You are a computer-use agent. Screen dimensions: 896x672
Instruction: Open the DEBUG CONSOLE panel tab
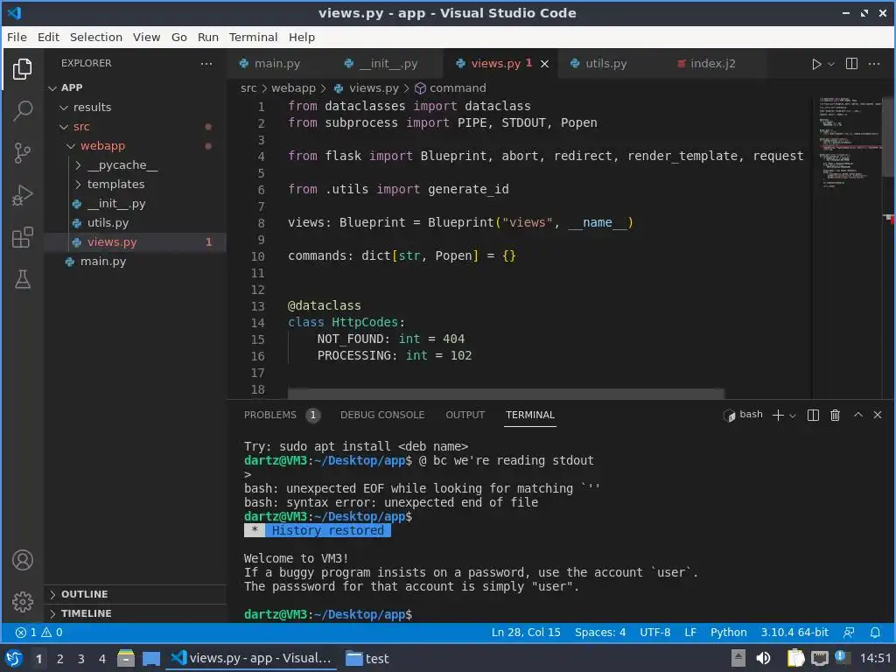point(382,415)
